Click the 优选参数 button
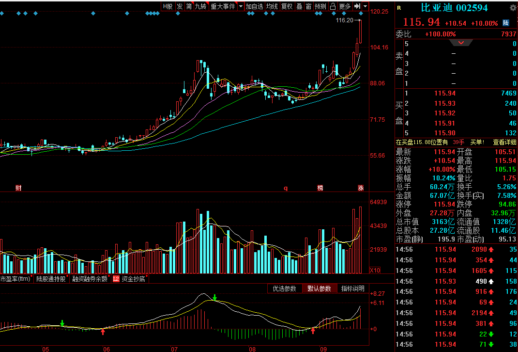The width and height of the screenshot is (518, 352). [x=285, y=288]
